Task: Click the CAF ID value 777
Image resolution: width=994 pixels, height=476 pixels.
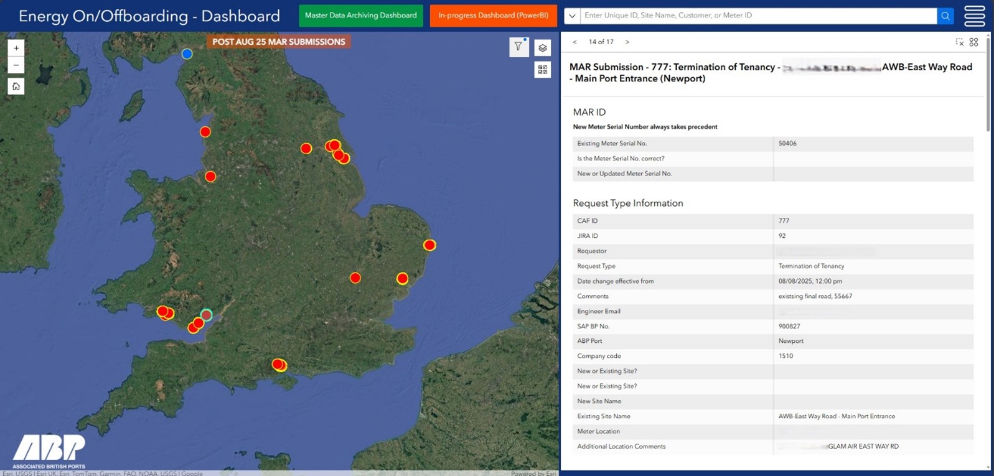Action: tap(784, 221)
